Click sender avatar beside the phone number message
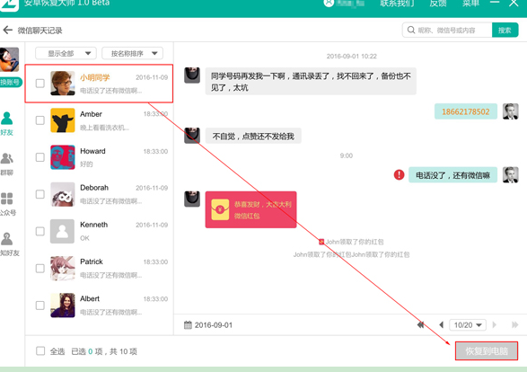Screen dimensions: 527x372 [x=510, y=111]
